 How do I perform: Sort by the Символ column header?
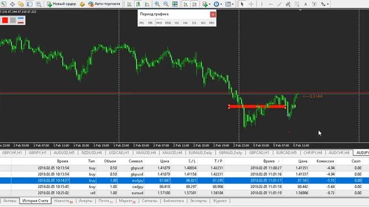(x=135, y=161)
